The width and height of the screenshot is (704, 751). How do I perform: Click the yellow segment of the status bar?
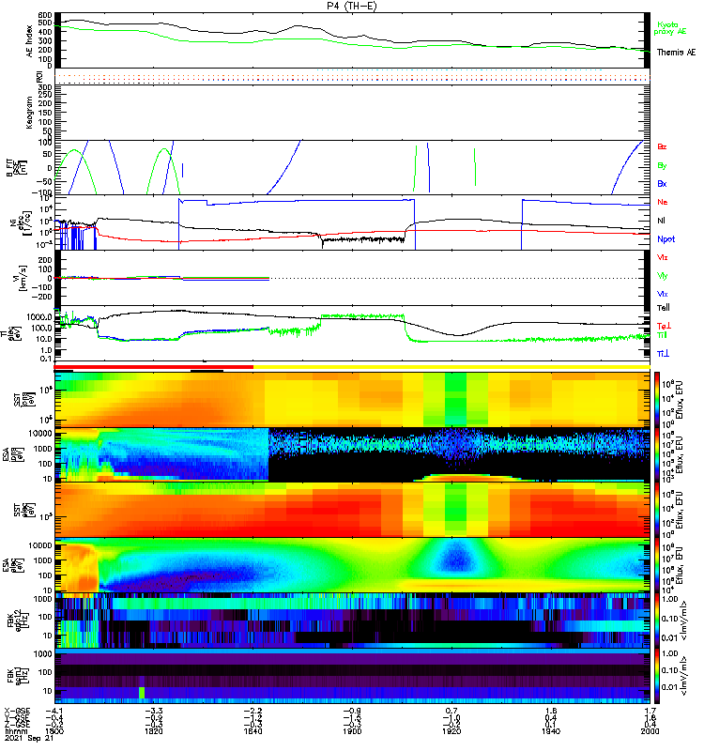(451, 367)
